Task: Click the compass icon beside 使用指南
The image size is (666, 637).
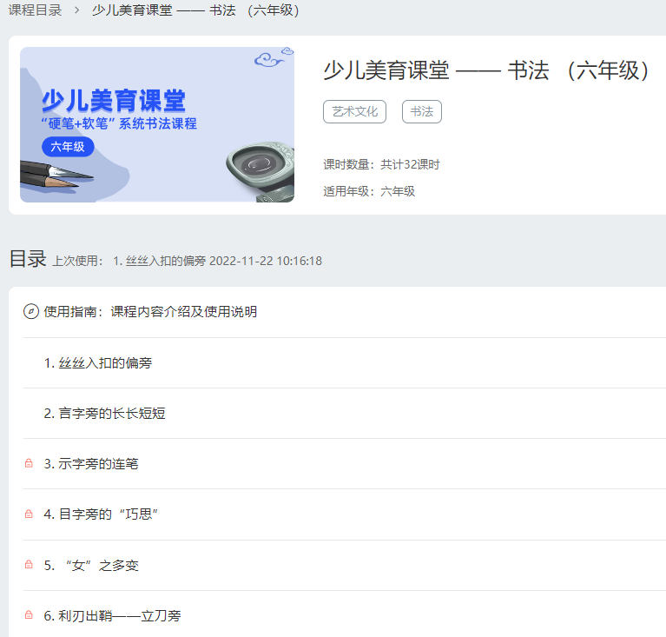Action: pyautogui.click(x=31, y=312)
